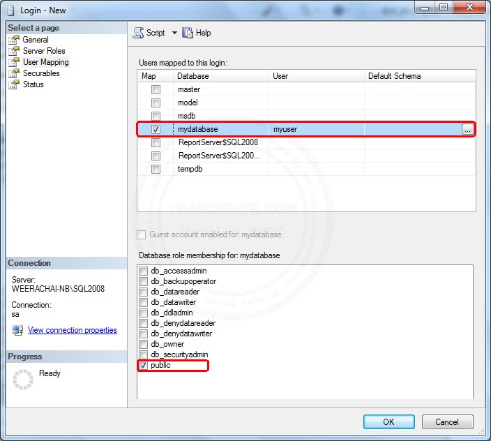Select the msdb database name
The width and height of the screenshot is (491, 441).
pos(187,116)
